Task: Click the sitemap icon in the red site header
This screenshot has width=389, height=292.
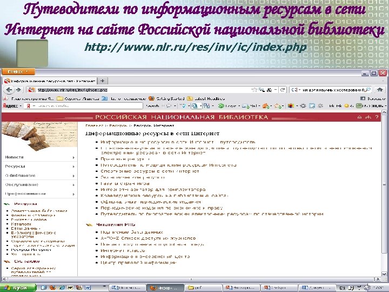Action: 368,117
